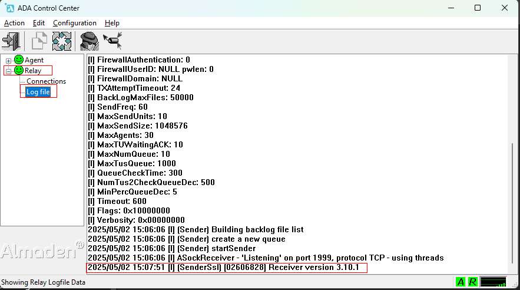Viewport: 520px width, 290px height.
Task: Click the spy agent toolbar icon
Action: pyautogui.click(x=89, y=41)
